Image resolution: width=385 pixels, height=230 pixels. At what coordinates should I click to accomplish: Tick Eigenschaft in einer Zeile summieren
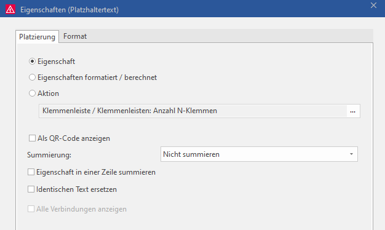click(x=31, y=172)
